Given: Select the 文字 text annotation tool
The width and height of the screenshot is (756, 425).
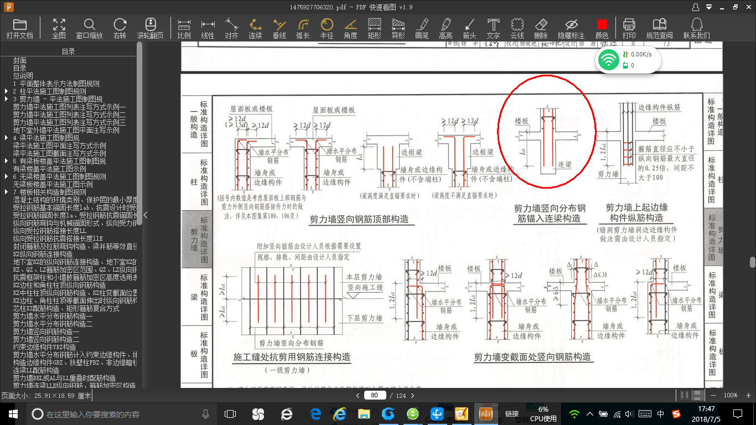Looking at the screenshot, I should click(493, 29).
